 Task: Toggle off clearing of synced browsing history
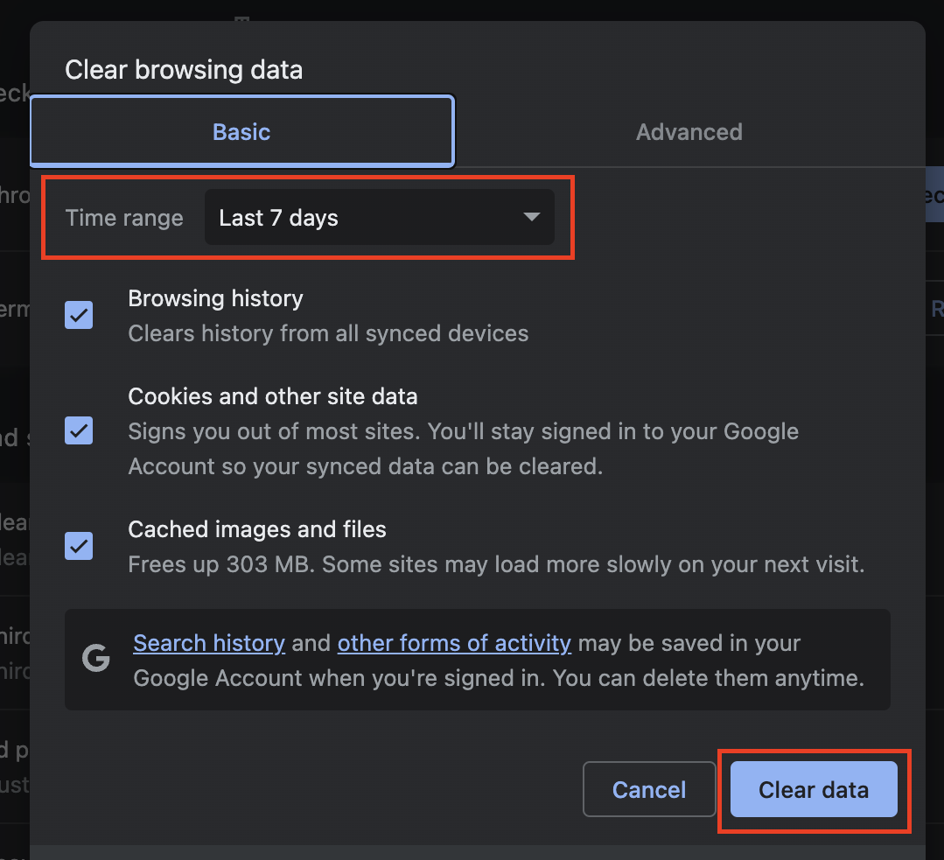[x=78, y=315]
